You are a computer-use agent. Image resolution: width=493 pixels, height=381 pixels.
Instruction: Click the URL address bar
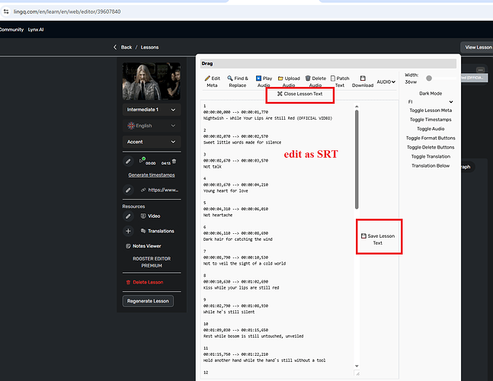click(248, 12)
